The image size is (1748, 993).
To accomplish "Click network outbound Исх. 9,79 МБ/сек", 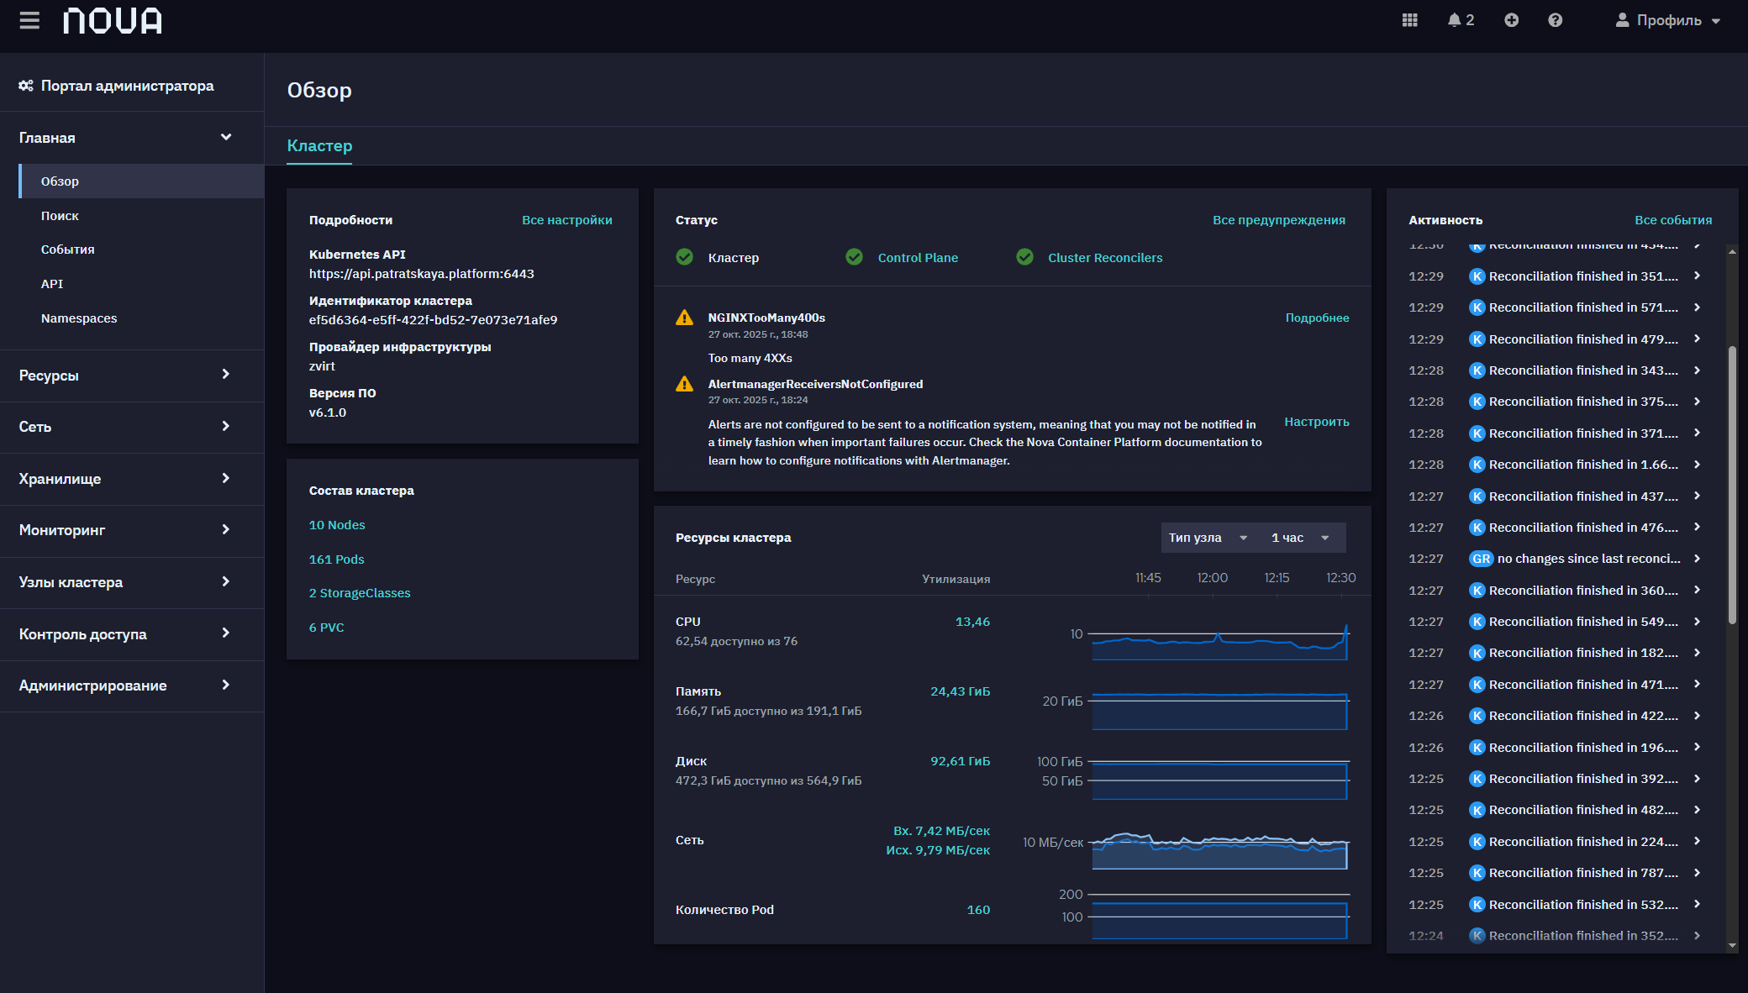I will click(x=938, y=850).
